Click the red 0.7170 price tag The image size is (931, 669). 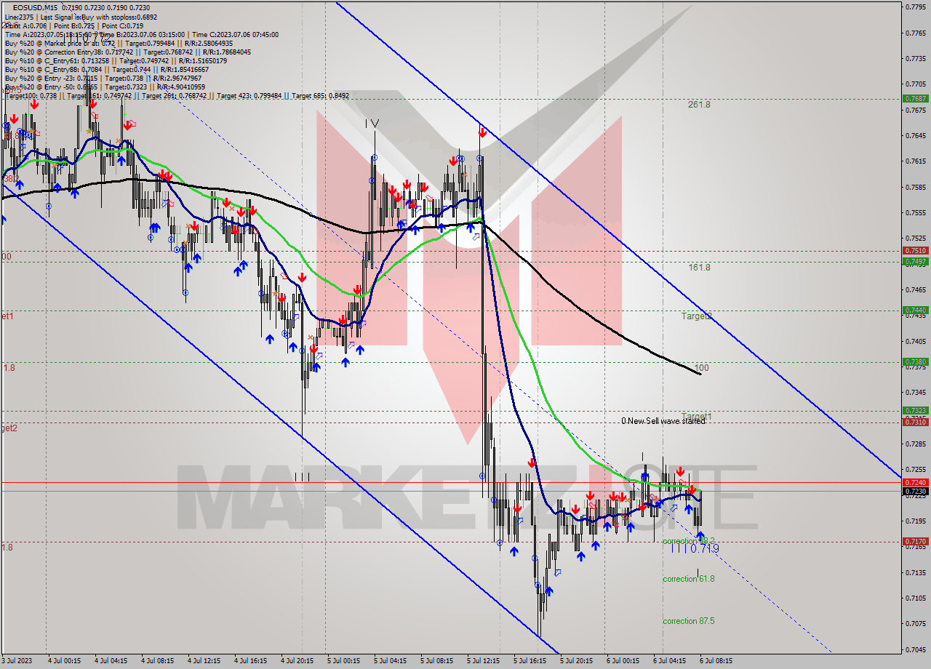(914, 542)
